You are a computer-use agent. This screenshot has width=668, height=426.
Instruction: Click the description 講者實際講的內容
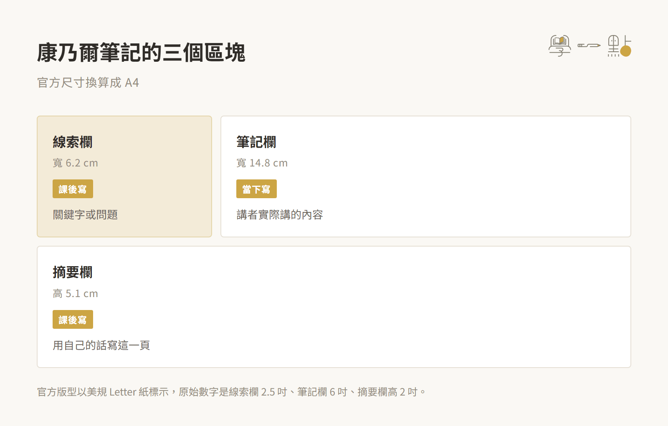[280, 215]
